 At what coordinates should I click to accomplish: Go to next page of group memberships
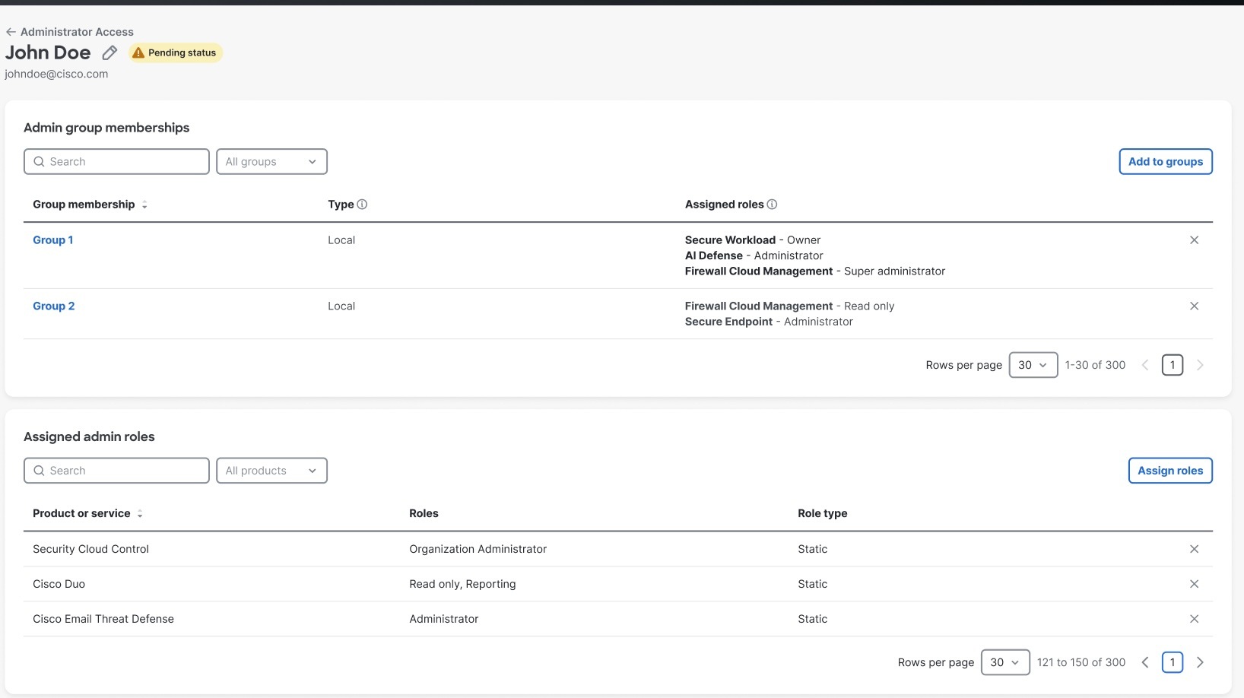pyautogui.click(x=1200, y=365)
